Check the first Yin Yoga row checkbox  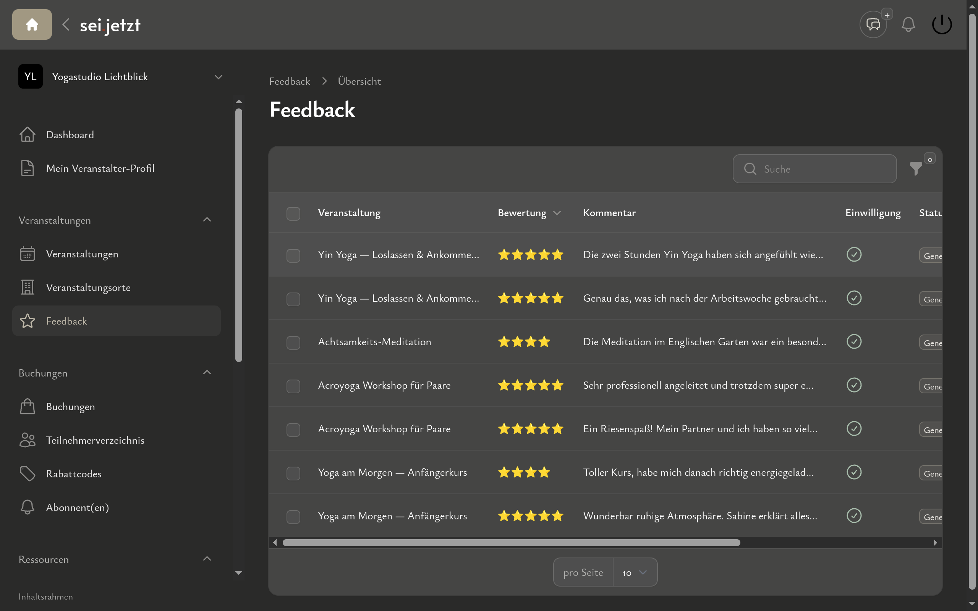coord(293,255)
